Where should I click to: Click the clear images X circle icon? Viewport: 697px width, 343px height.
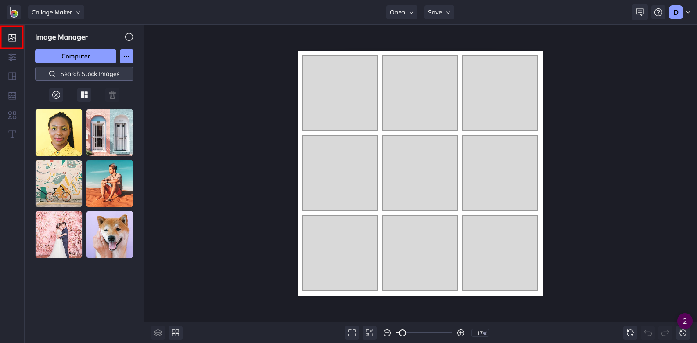(x=56, y=95)
